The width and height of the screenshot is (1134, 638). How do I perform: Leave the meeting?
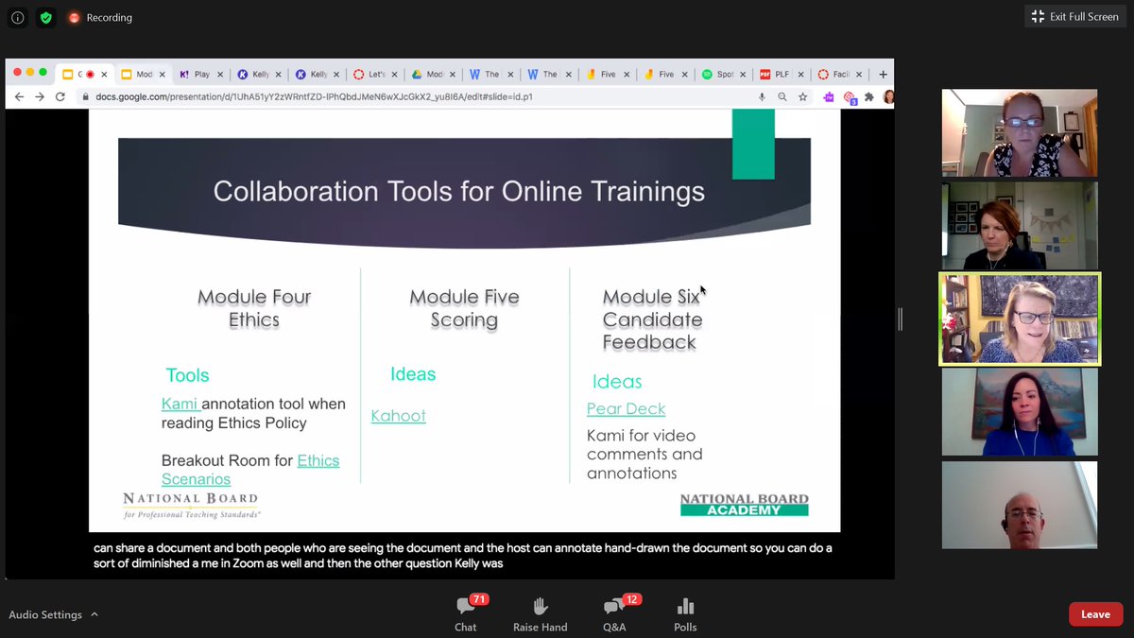click(x=1095, y=614)
